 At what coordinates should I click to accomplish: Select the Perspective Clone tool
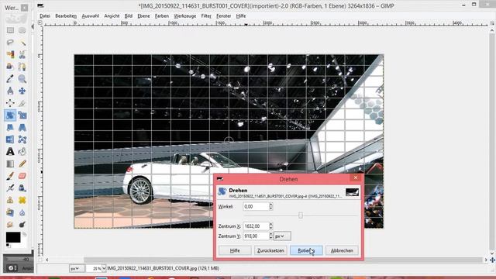(x=10, y=212)
